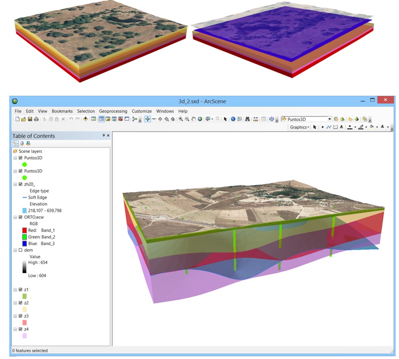Open the Find binoculars tool

coord(248,119)
